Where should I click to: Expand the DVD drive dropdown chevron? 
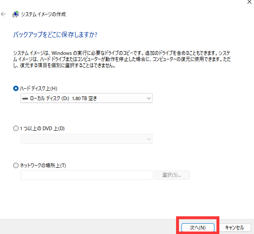click(x=148, y=139)
